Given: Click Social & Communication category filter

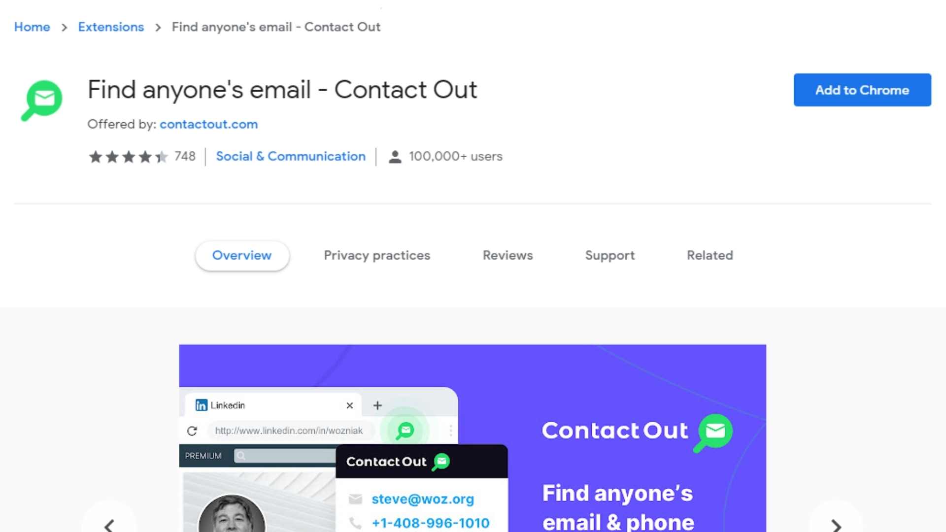Looking at the screenshot, I should click(x=290, y=156).
